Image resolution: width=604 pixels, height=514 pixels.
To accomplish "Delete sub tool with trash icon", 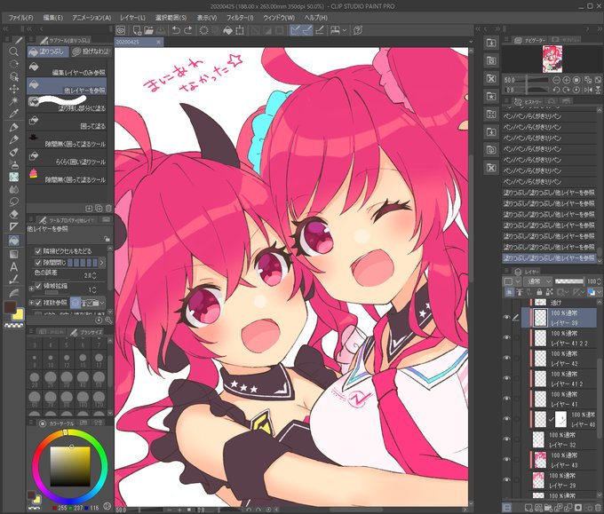I will [x=108, y=209].
